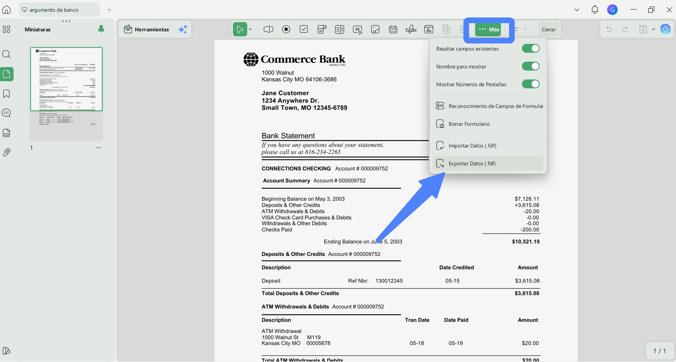Choose Borrar Formulario menu entry
This screenshot has width=676, height=362.
pos(488,124)
